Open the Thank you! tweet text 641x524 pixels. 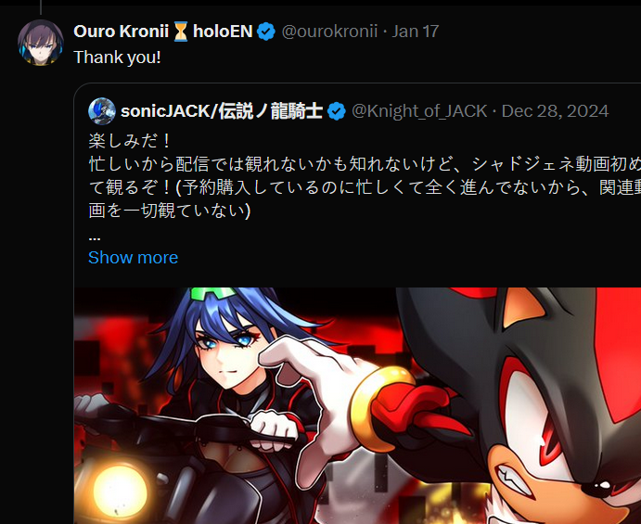coord(117,58)
